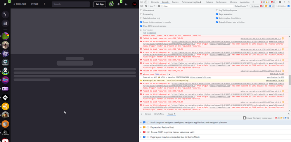Open the orange Unity logo community

coord(5,106)
